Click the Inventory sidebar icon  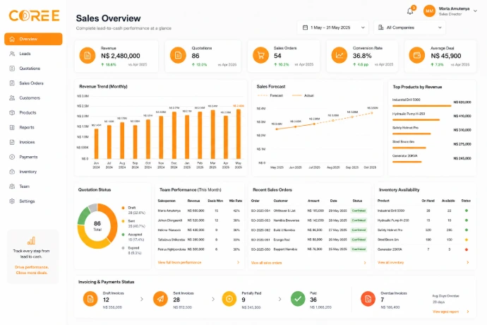[x=12, y=172]
